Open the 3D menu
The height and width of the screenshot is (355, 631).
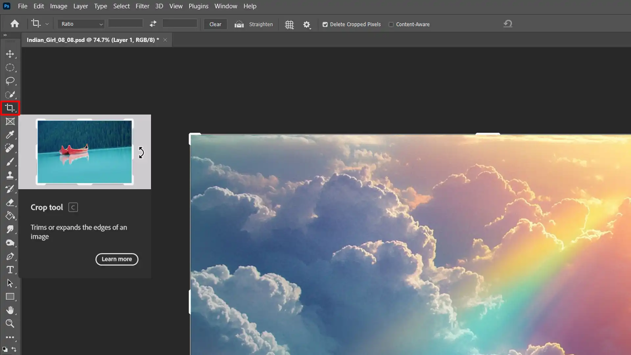159,6
